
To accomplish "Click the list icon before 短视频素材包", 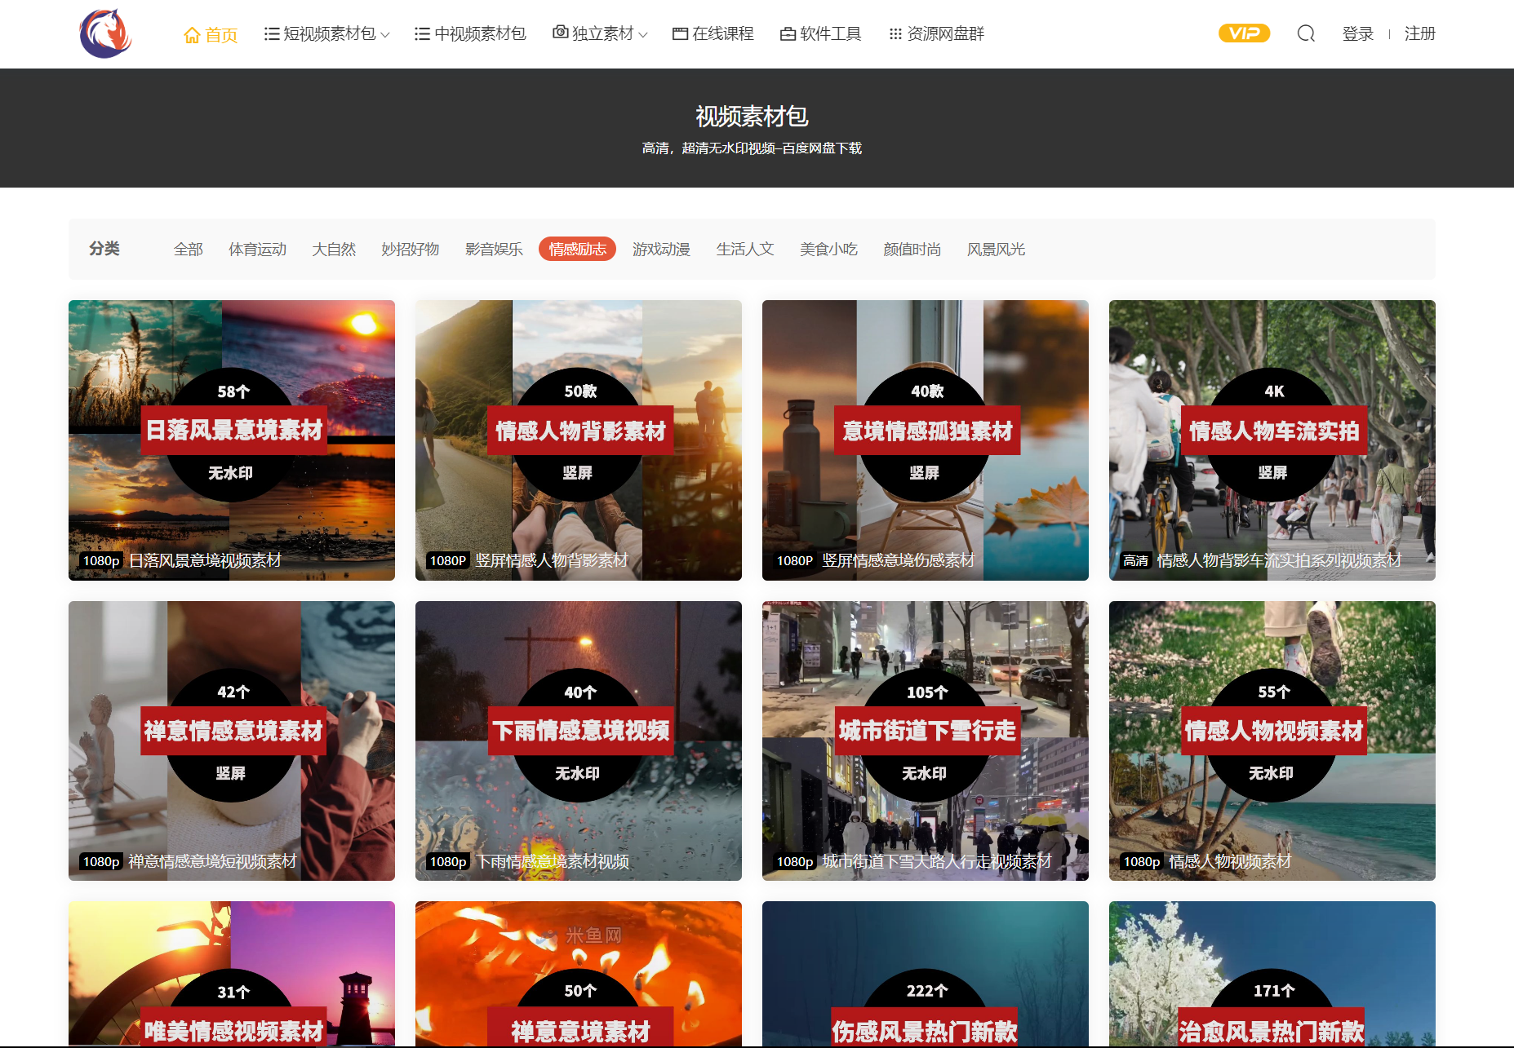I will point(272,34).
